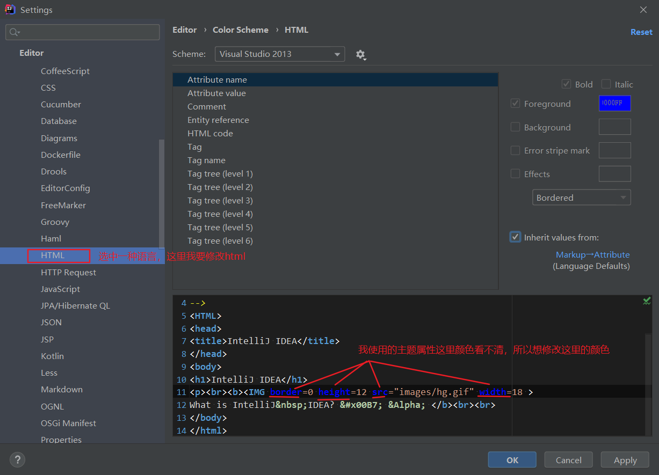This screenshot has width=659, height=475.
Task: Click the help question mark icon
Action: point(17,460)
